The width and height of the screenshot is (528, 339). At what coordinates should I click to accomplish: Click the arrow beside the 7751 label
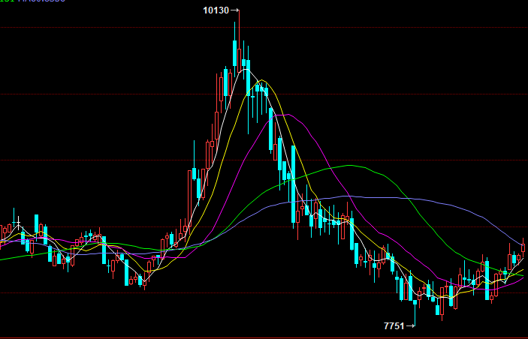point(410,325)
